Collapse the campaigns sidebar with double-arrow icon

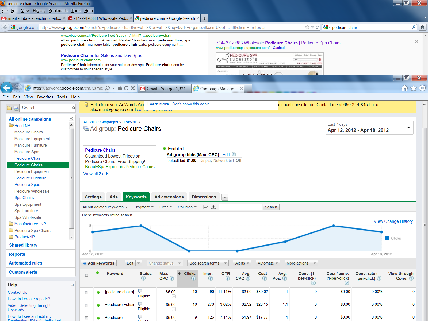tap(71, 118)
